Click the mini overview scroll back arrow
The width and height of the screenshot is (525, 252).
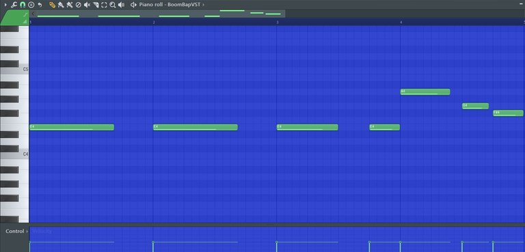[33, 14]
